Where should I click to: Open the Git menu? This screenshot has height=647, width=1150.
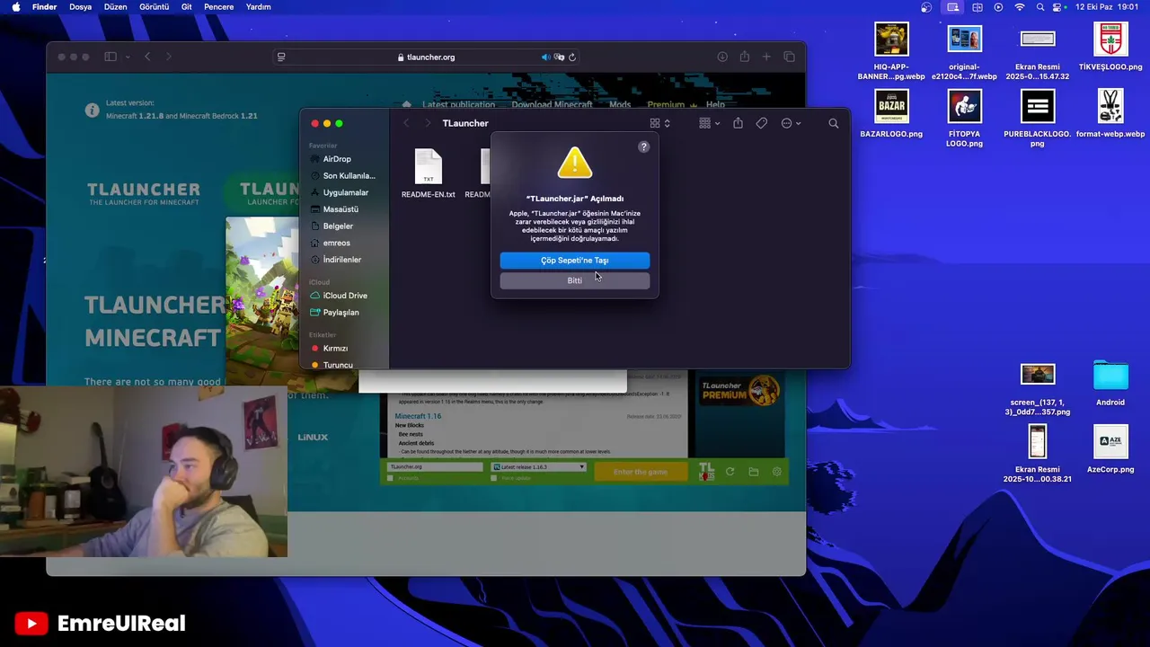point(187,6)
